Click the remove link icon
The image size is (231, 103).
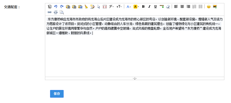[55, 12]
